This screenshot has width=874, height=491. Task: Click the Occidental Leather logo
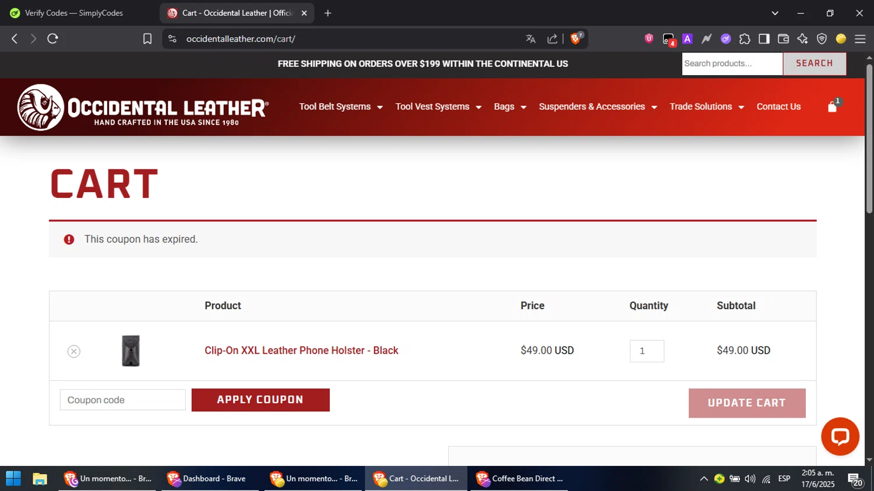[x=143, y=107]
